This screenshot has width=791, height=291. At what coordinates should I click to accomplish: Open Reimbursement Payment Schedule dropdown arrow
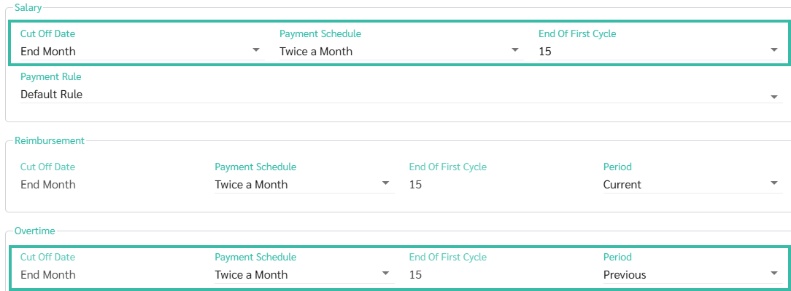point(385,183)
